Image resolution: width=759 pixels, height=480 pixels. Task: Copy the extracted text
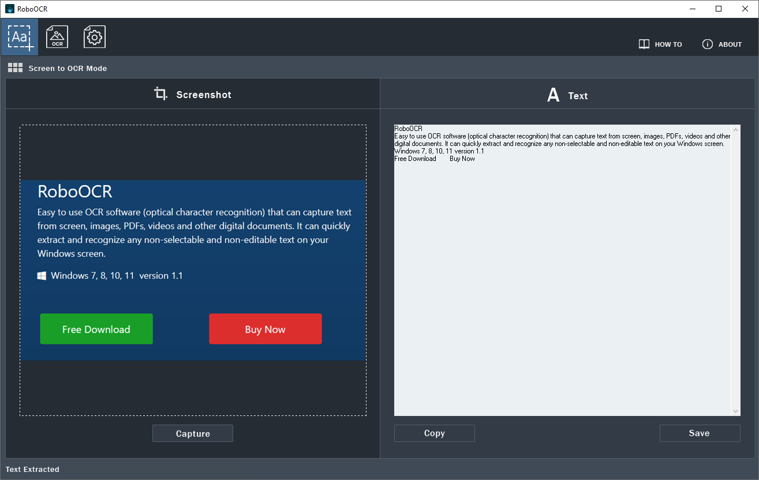point(434,433)
